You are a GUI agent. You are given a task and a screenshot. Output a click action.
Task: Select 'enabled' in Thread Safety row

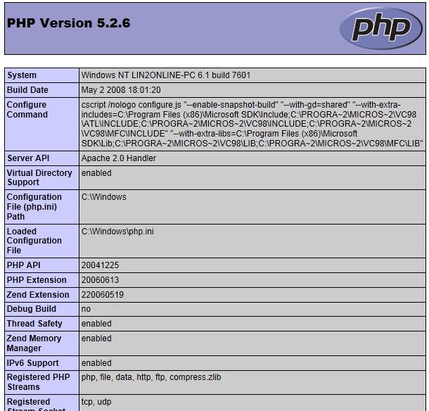[96, 324]
